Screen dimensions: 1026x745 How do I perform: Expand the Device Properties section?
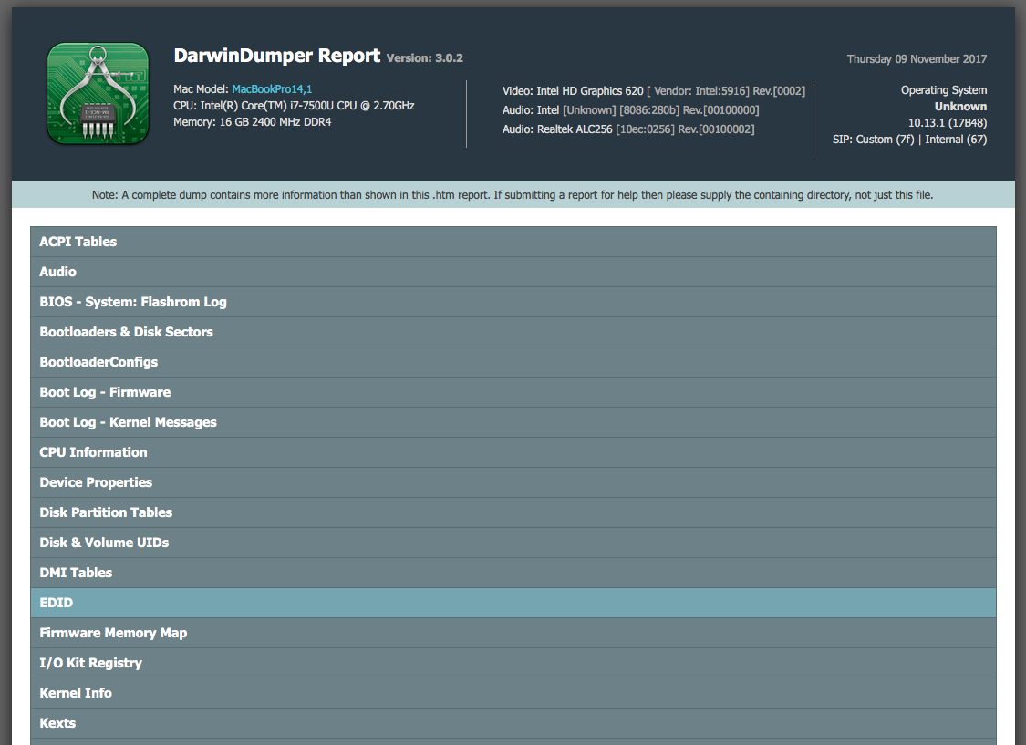coord(96,482)
